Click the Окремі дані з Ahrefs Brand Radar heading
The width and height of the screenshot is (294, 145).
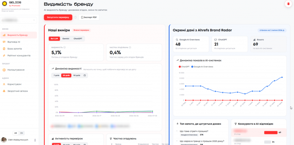[202, 30]
